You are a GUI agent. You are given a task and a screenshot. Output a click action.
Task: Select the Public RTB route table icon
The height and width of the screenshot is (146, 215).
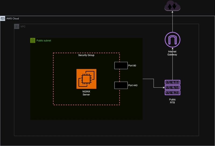coord(173,88)
